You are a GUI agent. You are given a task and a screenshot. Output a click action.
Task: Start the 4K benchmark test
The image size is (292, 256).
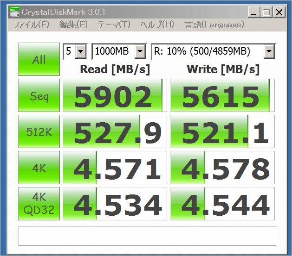point(39,168)
